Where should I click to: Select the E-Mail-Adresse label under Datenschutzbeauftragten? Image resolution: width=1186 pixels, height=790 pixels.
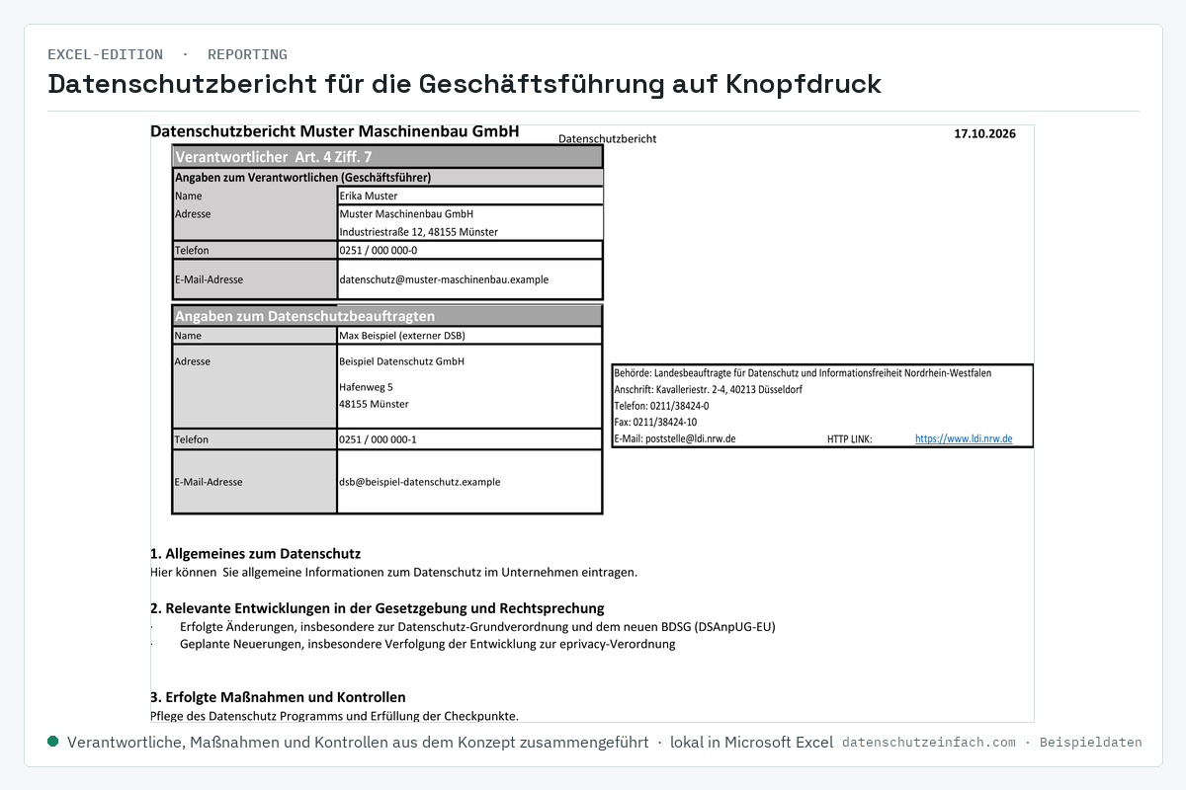click(209, 482)
